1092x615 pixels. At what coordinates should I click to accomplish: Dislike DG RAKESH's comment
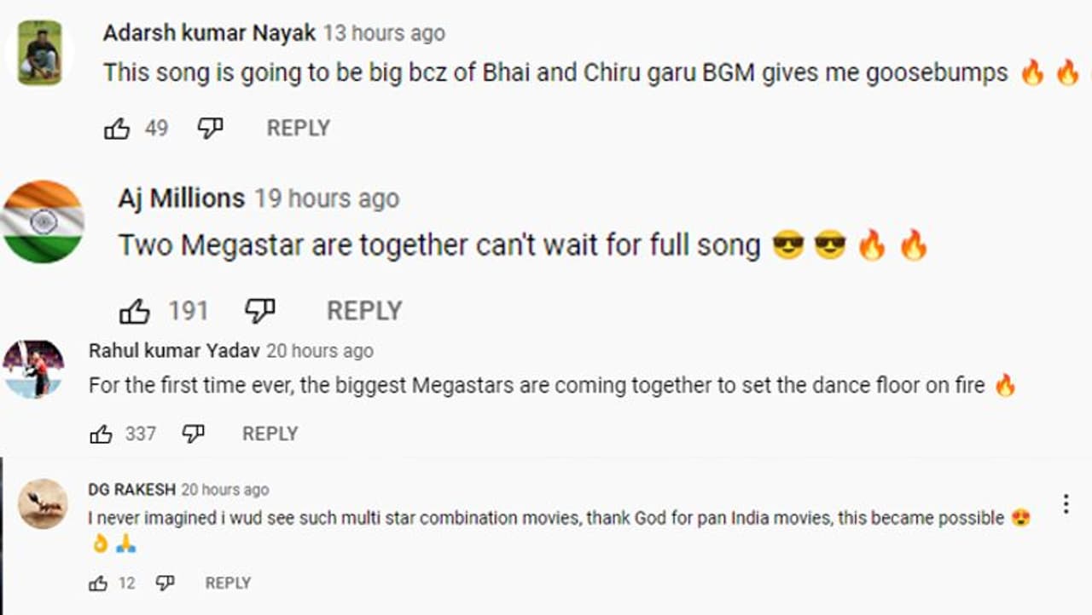(x=165, y=583)
